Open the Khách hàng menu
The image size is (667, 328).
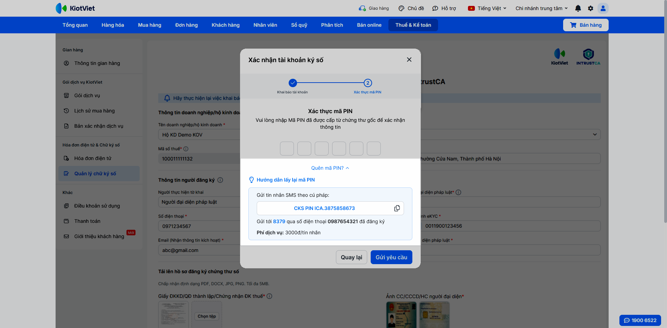click(x=226, y=25)
